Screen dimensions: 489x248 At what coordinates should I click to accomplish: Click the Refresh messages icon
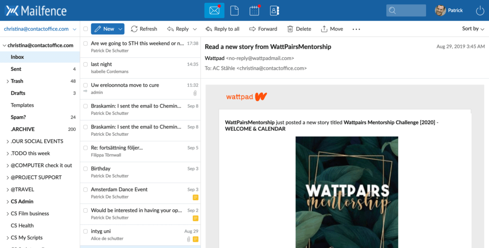click(134, 29)
